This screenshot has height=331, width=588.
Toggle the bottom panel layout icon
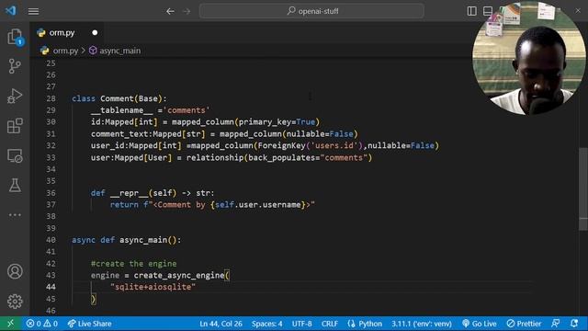coord(488,11)
